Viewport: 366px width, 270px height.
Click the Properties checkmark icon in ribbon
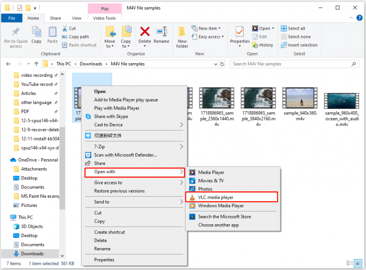(x=240, y=32)
